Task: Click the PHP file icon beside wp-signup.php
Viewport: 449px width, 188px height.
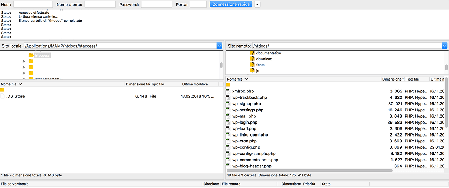Action: click(228, 104)
